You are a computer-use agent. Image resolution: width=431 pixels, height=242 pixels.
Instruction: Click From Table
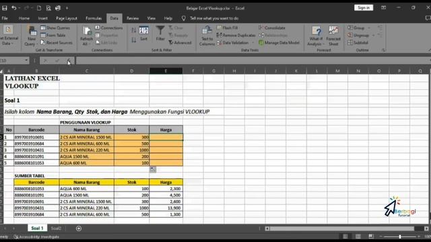pyautogui.click(x=53, y=35)
